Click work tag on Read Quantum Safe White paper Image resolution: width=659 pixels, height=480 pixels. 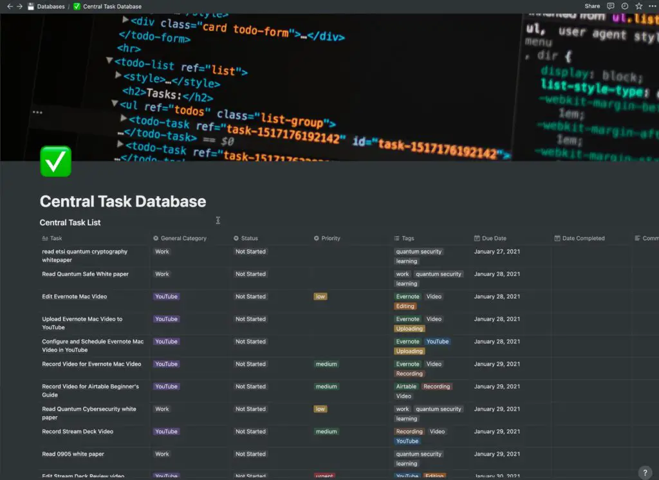click(402, 274)
